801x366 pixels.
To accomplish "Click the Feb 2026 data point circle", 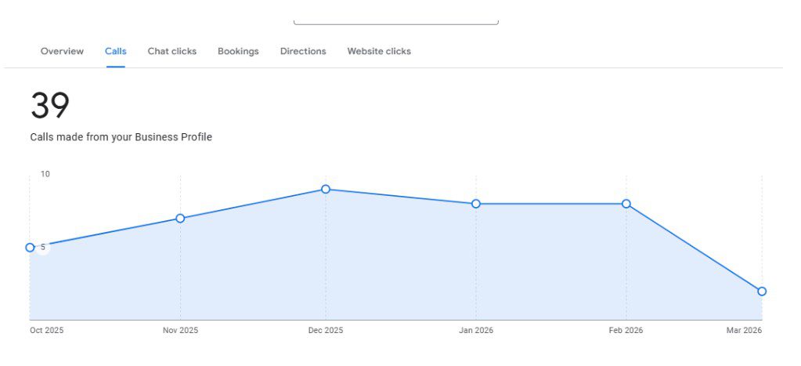I will 626,204.
